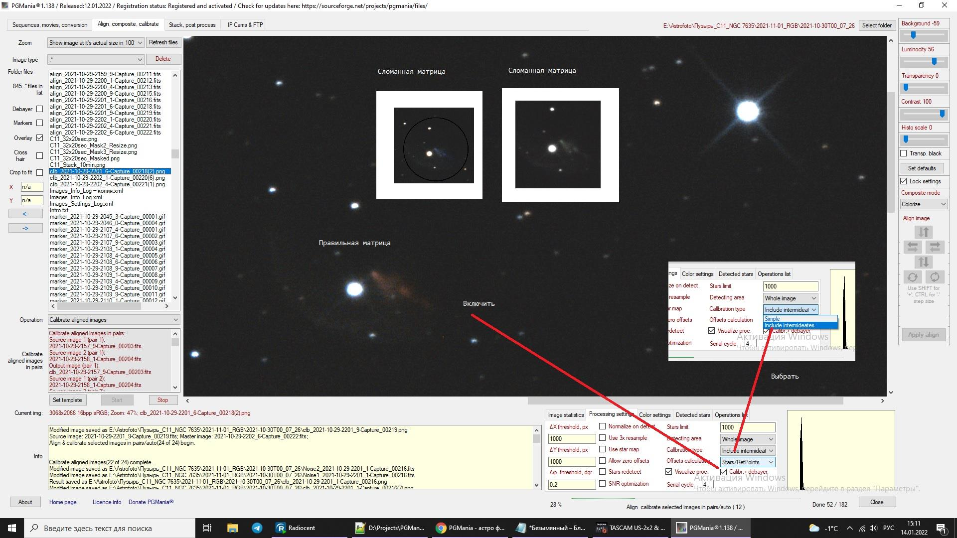Click the rotate counterclockwise align icon

point(912,277)
